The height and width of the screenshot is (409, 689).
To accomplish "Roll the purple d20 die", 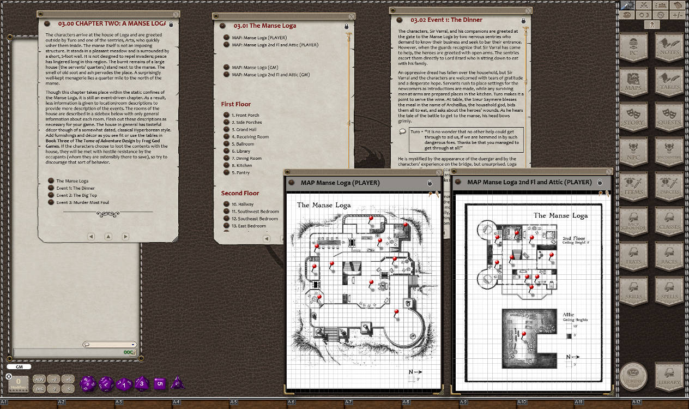I will point(87,383).
